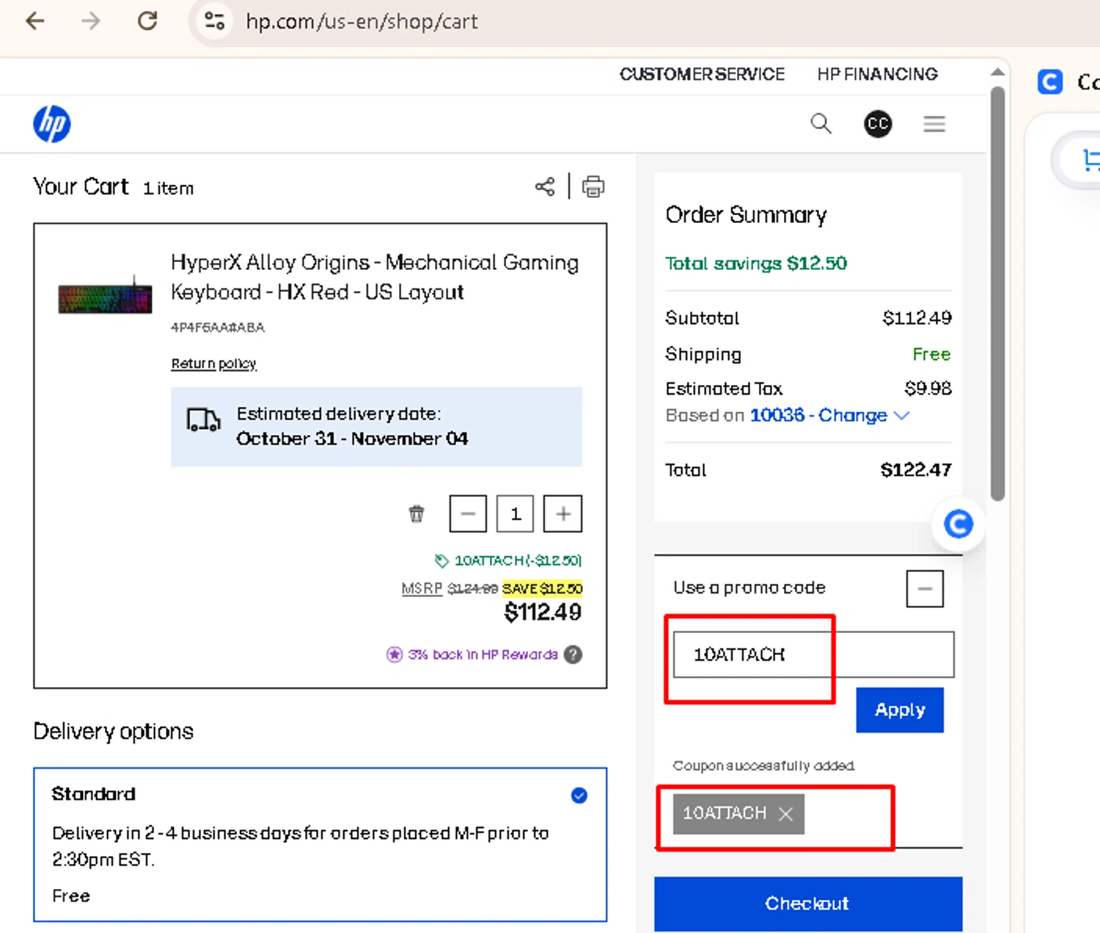Print the cart using printer icon
1100x933 pixels.
593,187
